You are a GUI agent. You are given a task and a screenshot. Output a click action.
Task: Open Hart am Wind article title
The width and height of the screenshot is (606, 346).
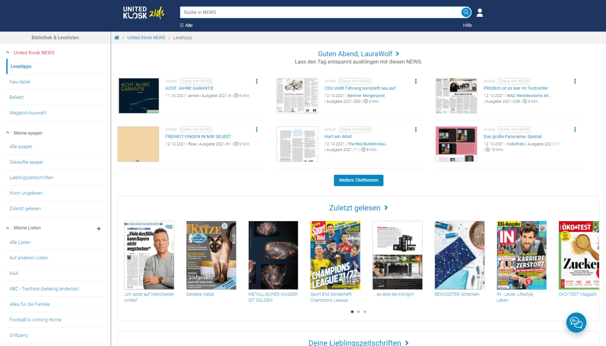(338, 137)
